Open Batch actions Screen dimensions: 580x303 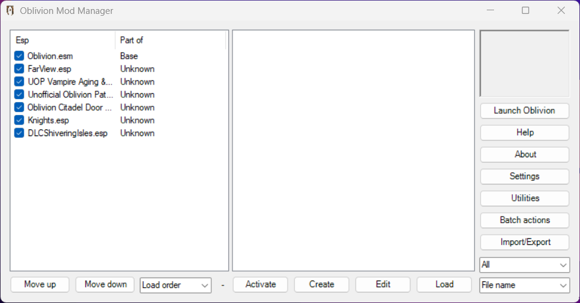click(524, 220)
